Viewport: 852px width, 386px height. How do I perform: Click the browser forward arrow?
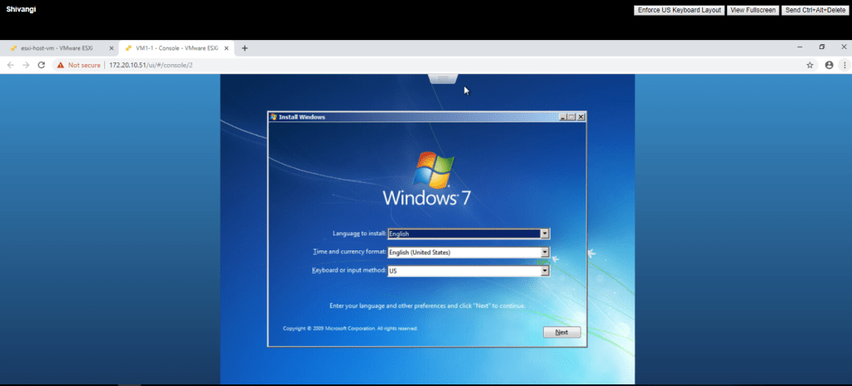[26, 65]
